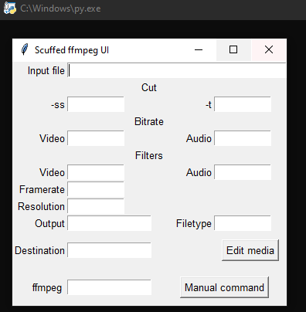Click the 'ffmpeg' label

click(x=47, y=288)
